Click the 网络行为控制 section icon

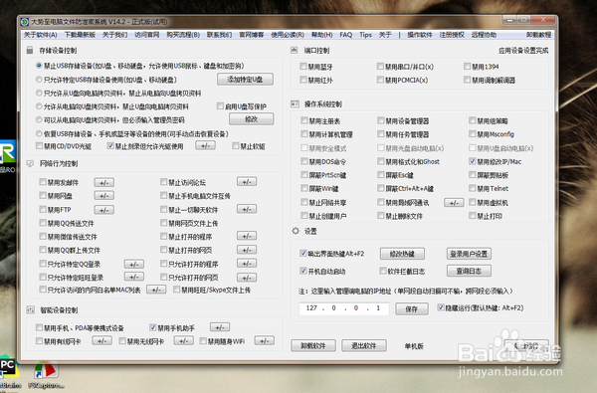[30, 163]
